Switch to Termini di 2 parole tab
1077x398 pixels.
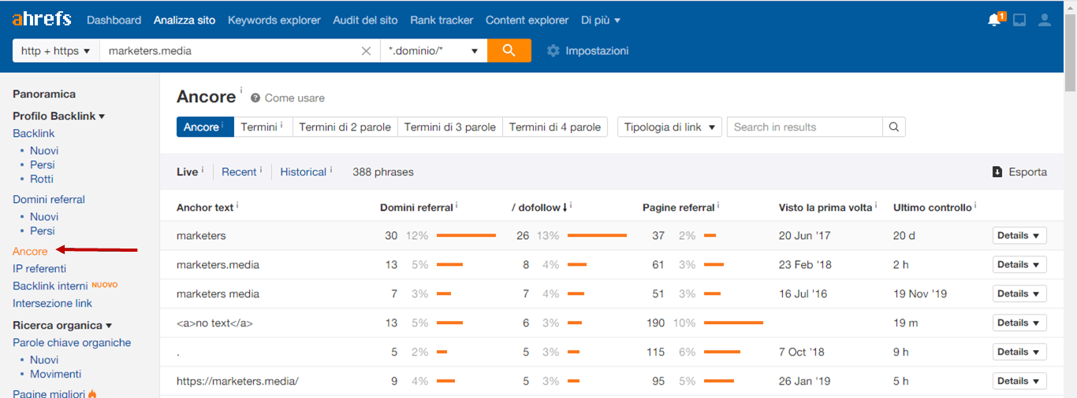(x=345, y=127)
